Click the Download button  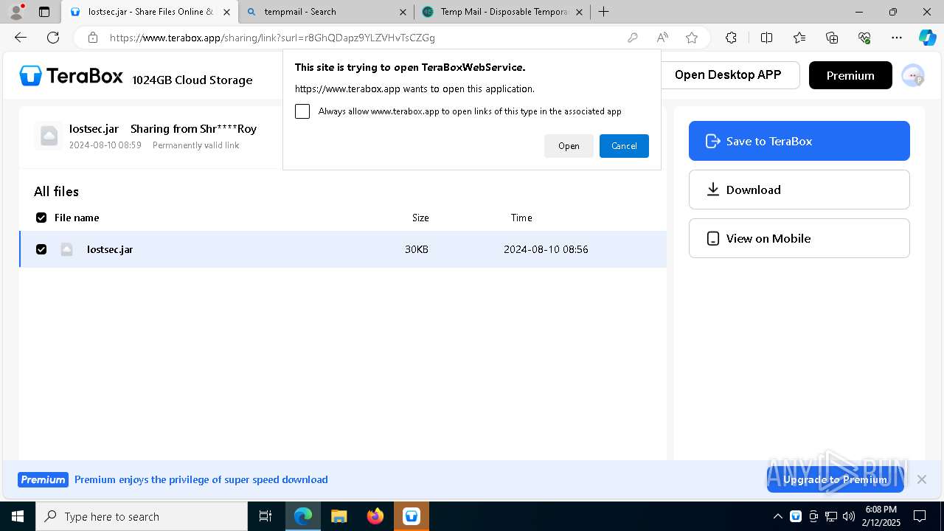pos(799,190)
